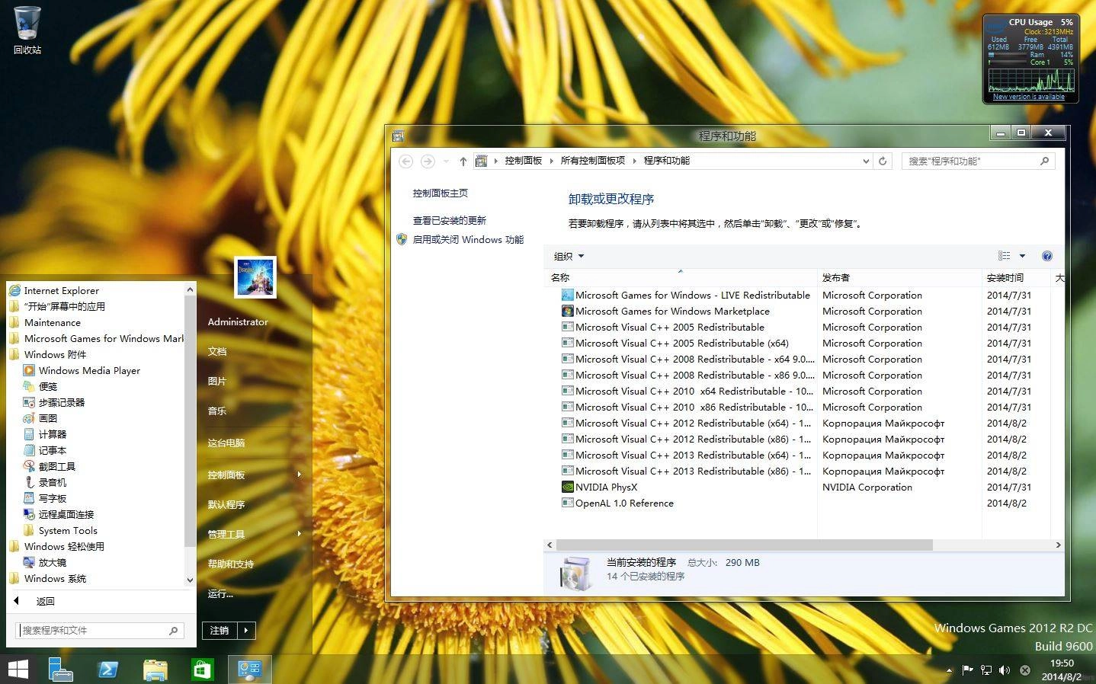
Task: Click the 注销 sign out button
Action: pos(220,630)
